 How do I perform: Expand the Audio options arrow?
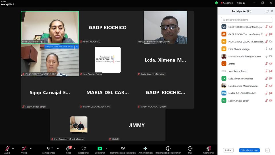coord(13,148)
